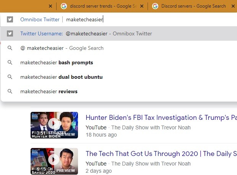Switch to the 'Discord servers - Google Search' tab
Viewport: 237px width, 175px height.
point(193,6)
